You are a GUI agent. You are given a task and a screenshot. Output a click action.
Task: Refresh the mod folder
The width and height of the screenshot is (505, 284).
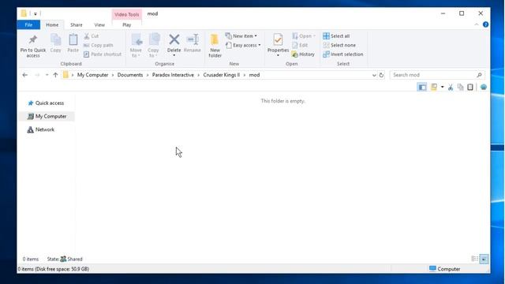pos(381,75)
